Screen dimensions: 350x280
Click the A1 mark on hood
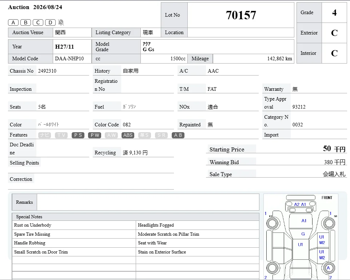304,221
